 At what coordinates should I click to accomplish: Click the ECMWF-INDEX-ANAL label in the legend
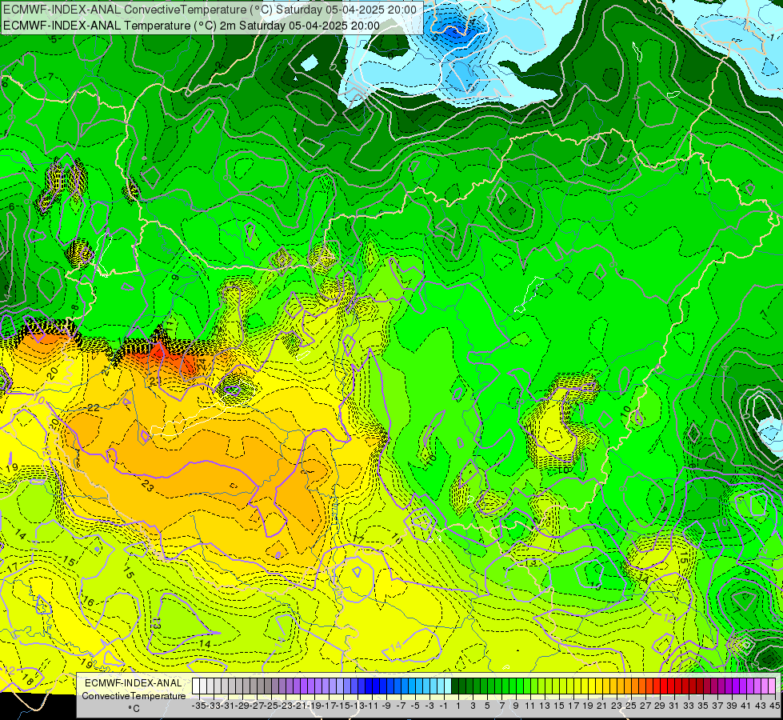click(134, 682)
